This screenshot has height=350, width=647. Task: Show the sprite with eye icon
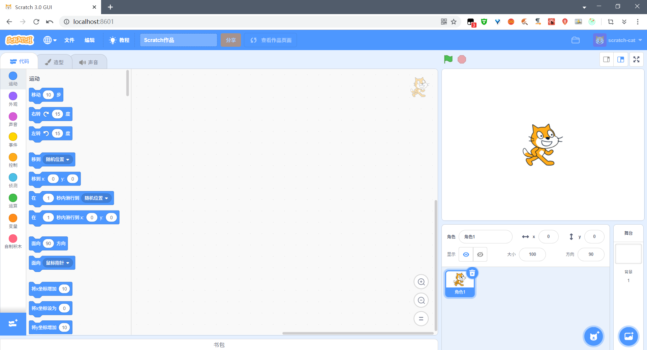pos(466,255)
